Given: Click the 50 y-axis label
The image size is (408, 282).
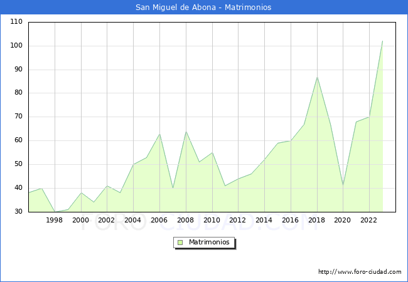Looking at the screenshot, I should [18, 164].
